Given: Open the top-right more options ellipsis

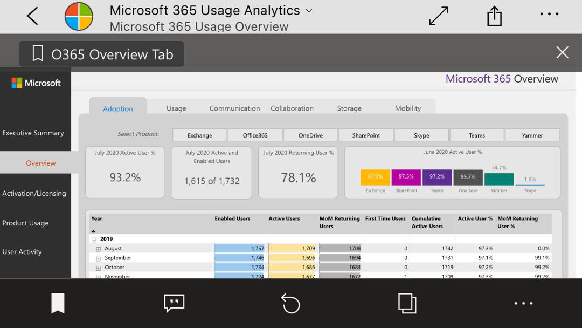Looking at the screenshot, I should [x=549, y=15].
